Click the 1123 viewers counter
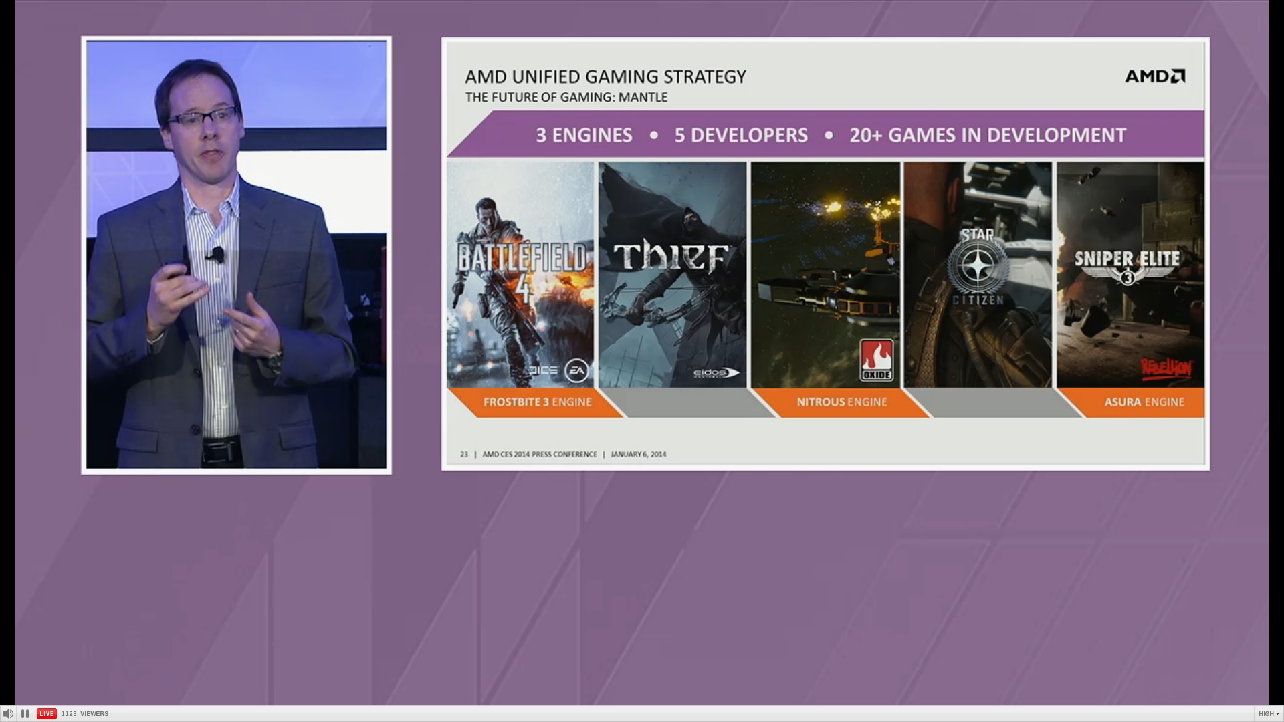Viewport: 1284px width, 722px height. (x=84, y=713)
